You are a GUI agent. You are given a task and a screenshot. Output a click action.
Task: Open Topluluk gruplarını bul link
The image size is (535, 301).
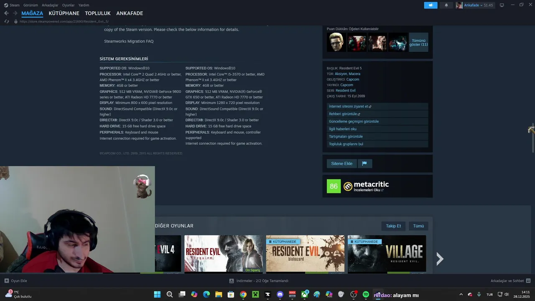(x=377, y=144)
